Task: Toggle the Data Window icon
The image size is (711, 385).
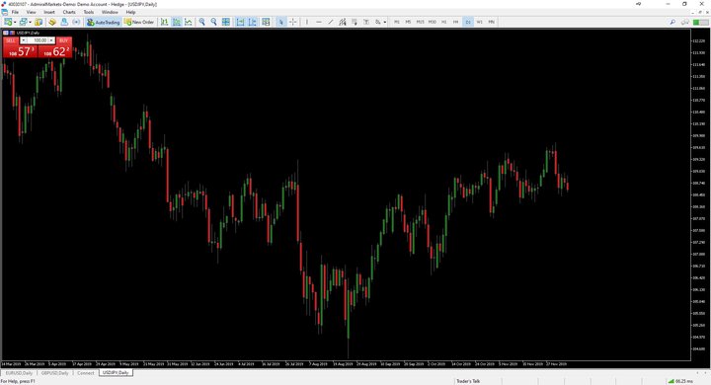Action: pyautogui.click(x=52, y=22)
